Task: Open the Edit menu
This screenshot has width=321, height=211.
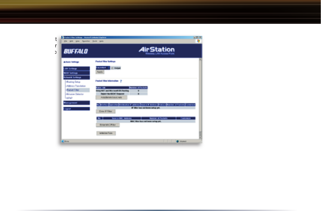Action: [x=71, y=41]
